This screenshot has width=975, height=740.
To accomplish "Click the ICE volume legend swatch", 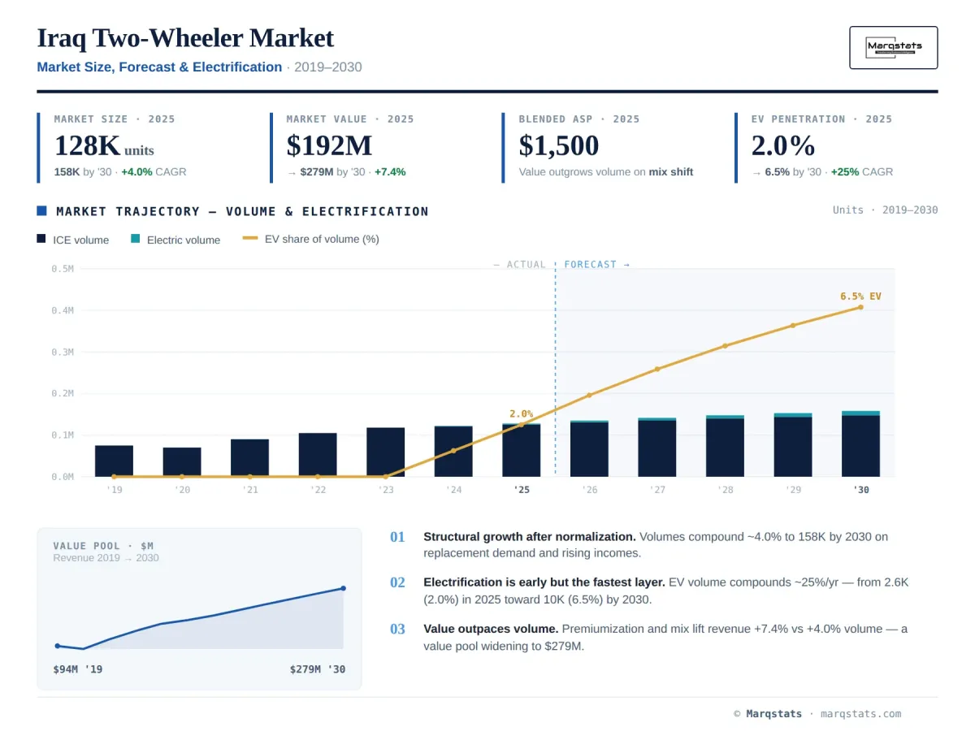I will tap(41, 240).
